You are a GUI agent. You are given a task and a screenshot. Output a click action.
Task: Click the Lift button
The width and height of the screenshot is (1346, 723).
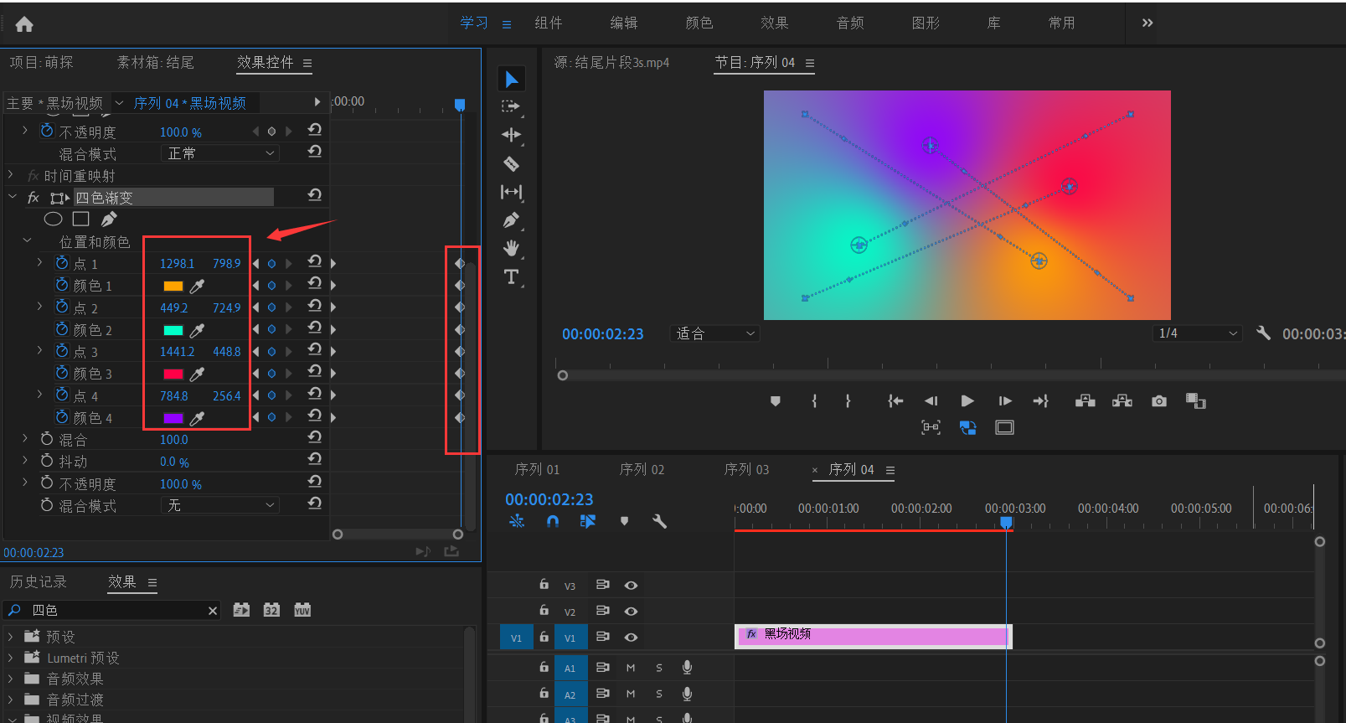tap(1086, 401)
